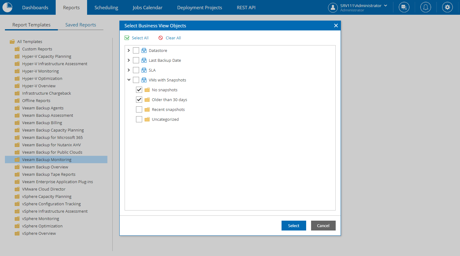This screenshot has width=460, height=256.
Task: Click the Uncategorized folder icon
Action: (147, 119)
